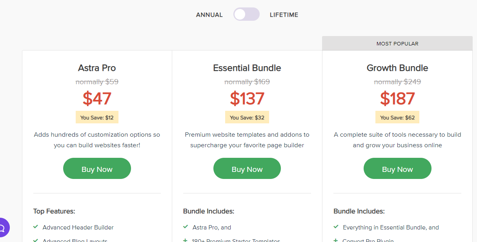
Task: Buy Now for Astra Pro plan
Action: click(x=97, y=169)
